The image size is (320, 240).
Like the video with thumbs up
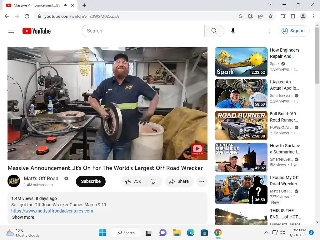(x=133, y=182)
